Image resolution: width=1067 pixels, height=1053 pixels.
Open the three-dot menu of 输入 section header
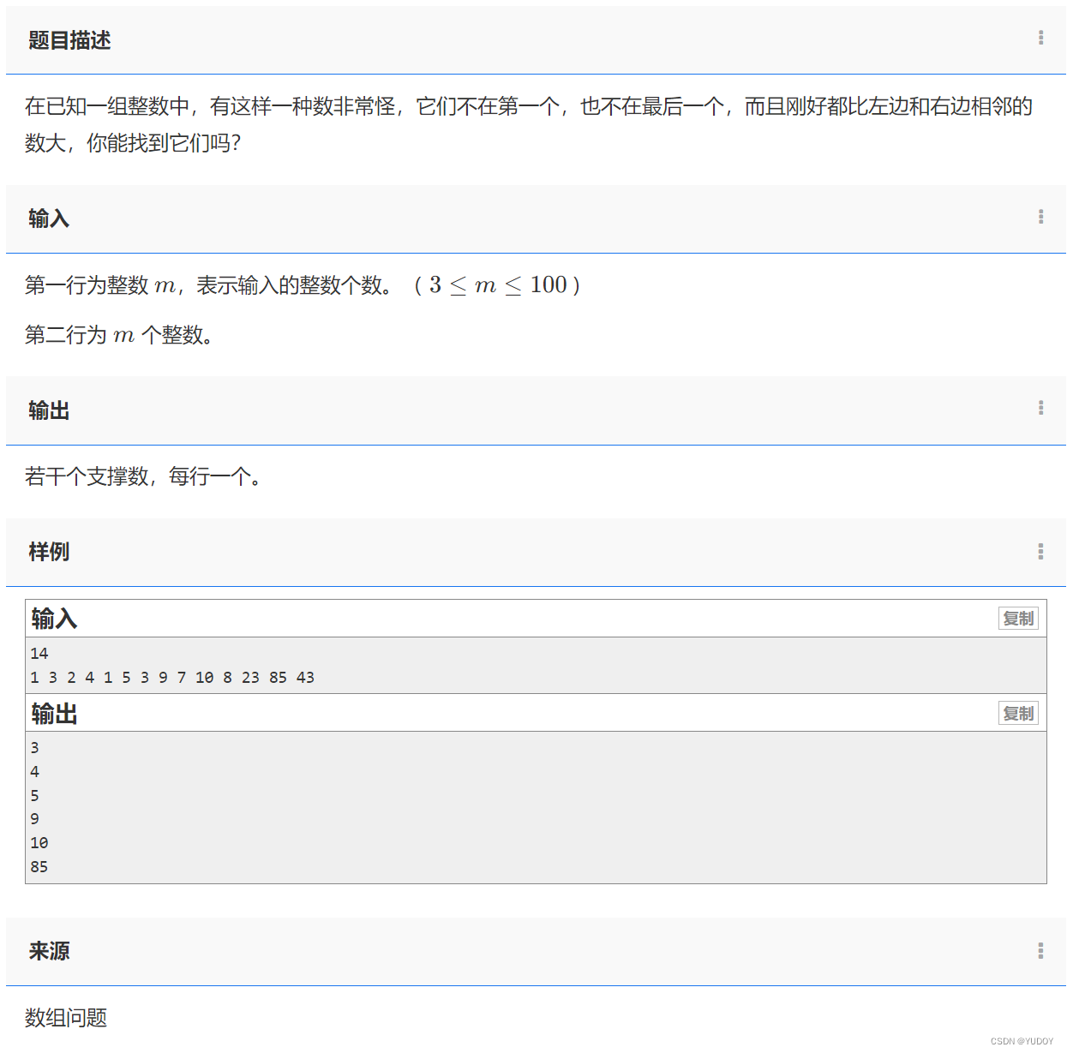[1040, 217]
